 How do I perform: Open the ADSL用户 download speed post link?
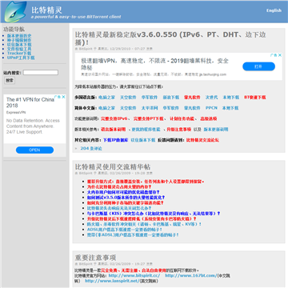click(125, 230)
